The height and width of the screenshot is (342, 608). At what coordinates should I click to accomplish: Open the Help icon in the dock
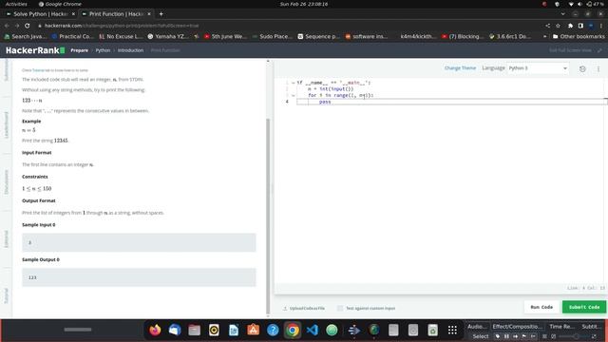point(273,330)
